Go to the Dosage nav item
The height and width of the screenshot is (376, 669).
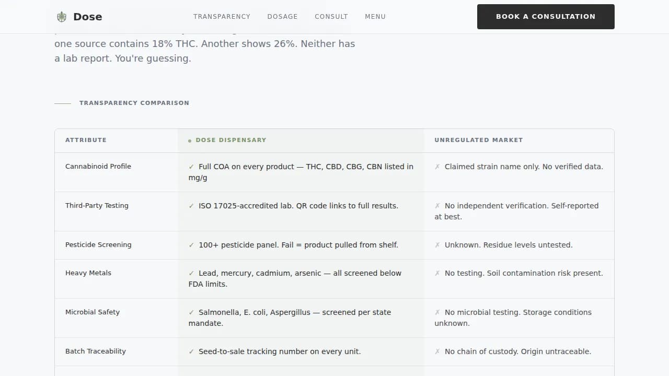[282, 17]
